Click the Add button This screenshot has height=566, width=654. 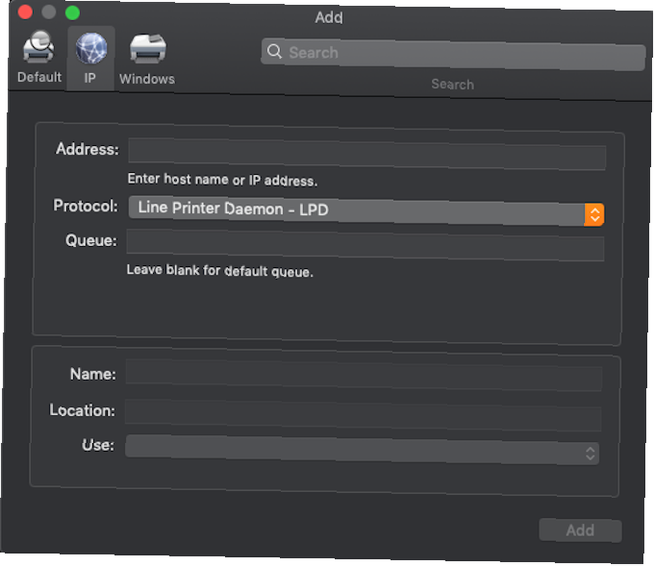click(x=580, y=530)
